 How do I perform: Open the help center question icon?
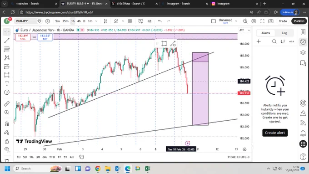tap(303, 157)
